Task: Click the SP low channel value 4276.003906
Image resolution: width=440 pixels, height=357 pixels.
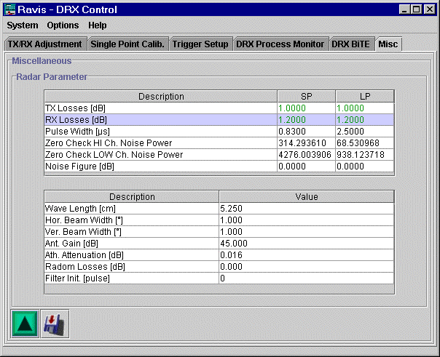Action: tap(307, 155)
